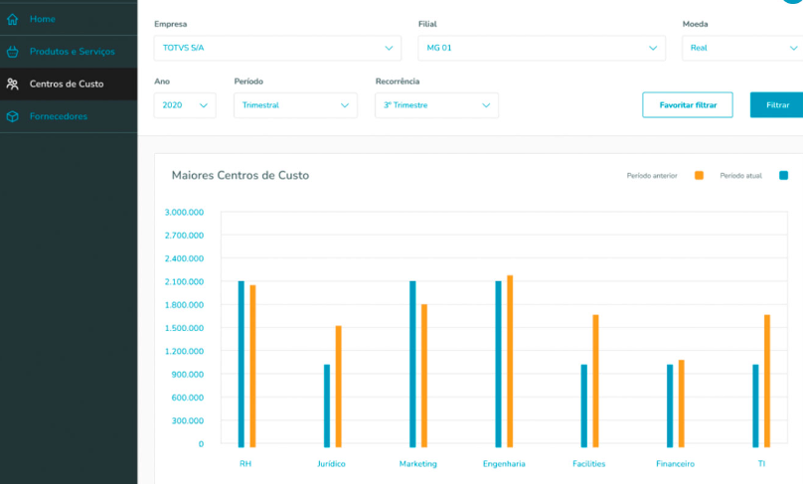803x484 pixels.
Task: Click the orange Engenharia bar in chart
Action: (x=510, y=361)
